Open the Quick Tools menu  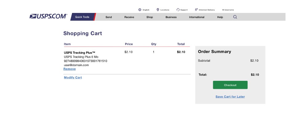pyautogui.click(x=82, y=17)
